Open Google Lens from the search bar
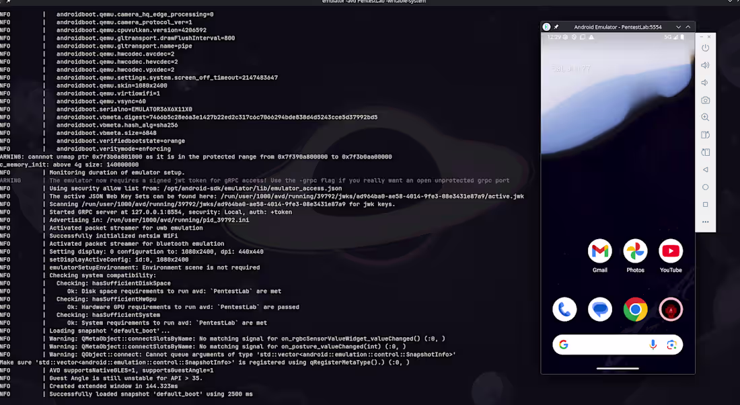Viewport: 740px width, 405px height. pos(671,345)
